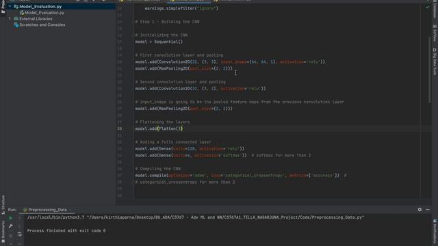
Task: Click the first MaxPooling2D line on line 21
Action: point(184,68)
